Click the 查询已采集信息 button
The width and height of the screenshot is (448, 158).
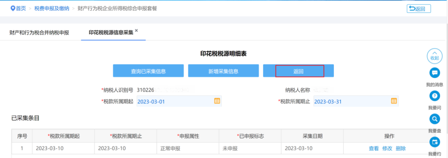pos(148,71)
